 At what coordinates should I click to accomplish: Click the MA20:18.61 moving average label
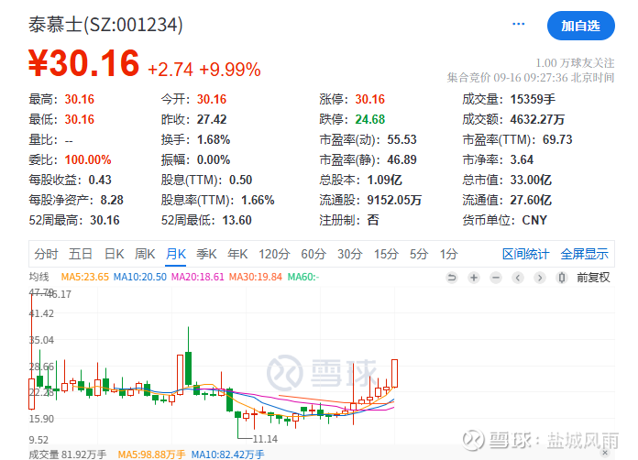coord(197,277)
